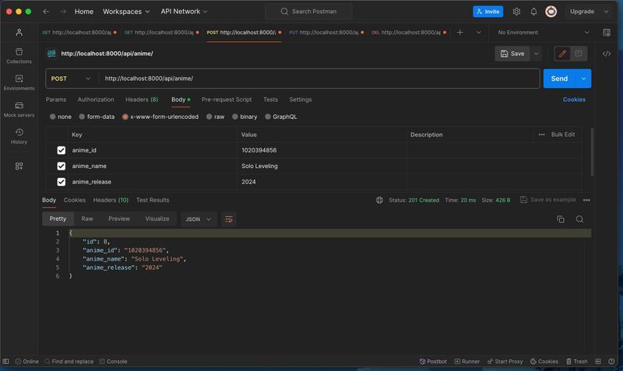Open the notifications bell
The image size is (623, 371).
pyautogui.click(x=533, y=12)
